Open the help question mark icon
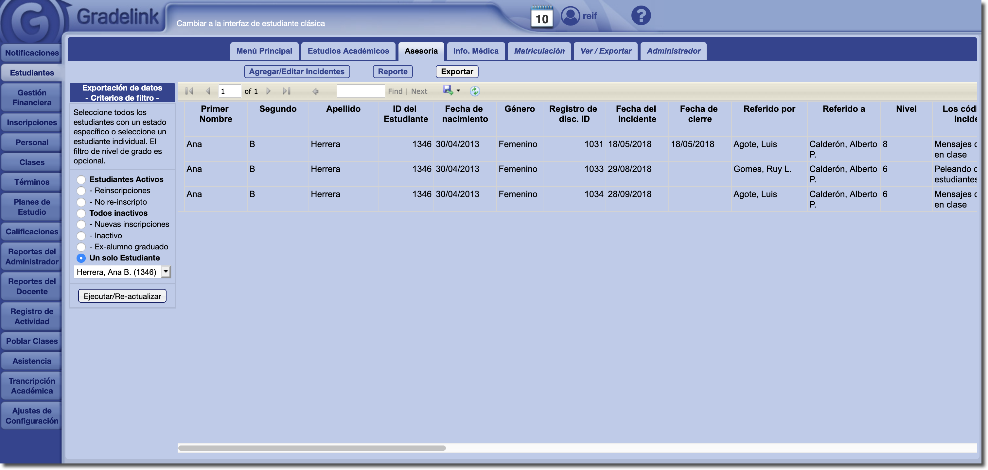This screenshot has width=988, height=470. [x=641, y=16]
